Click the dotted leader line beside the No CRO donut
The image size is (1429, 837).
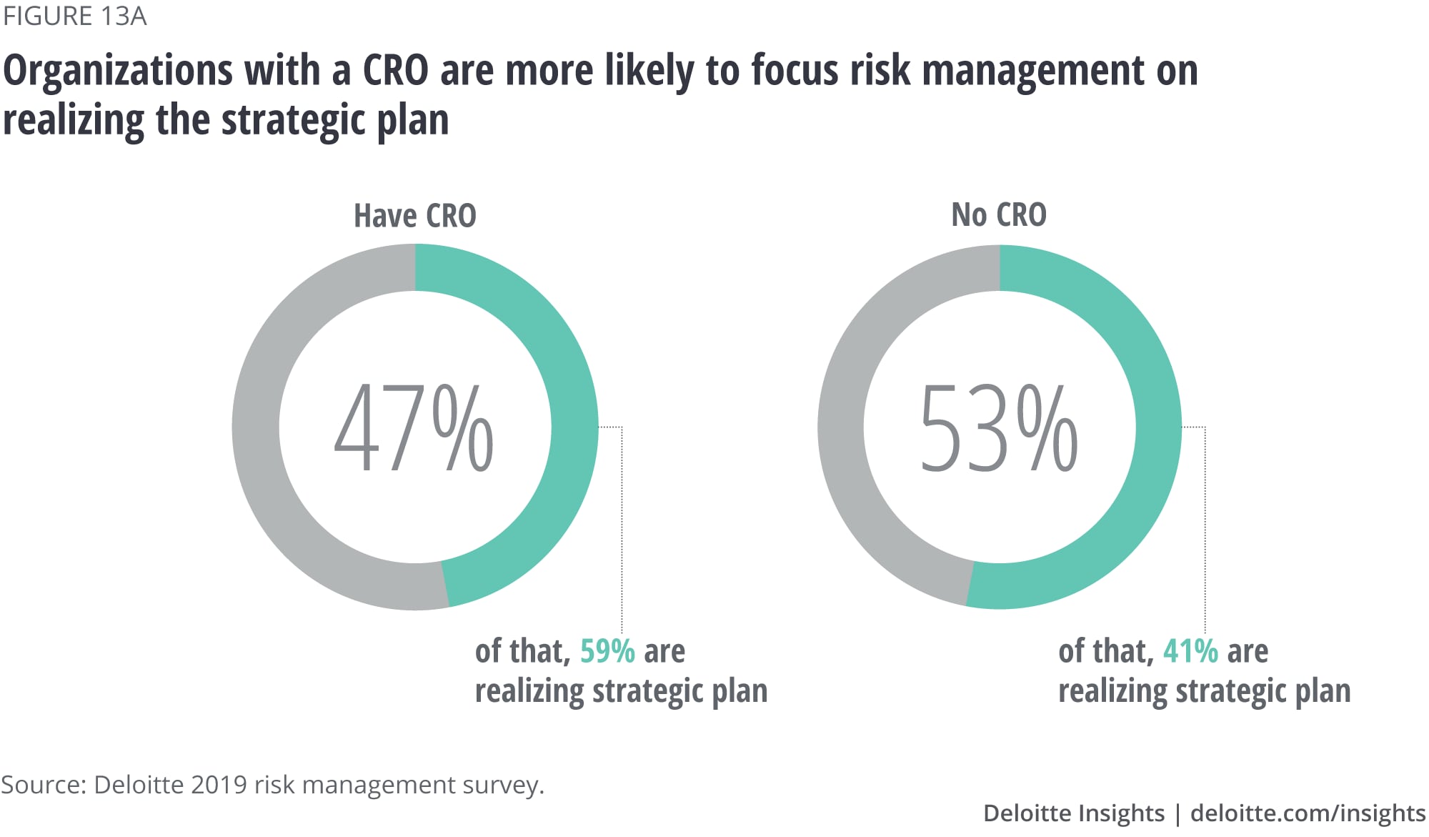click(x=1205, y=529)
